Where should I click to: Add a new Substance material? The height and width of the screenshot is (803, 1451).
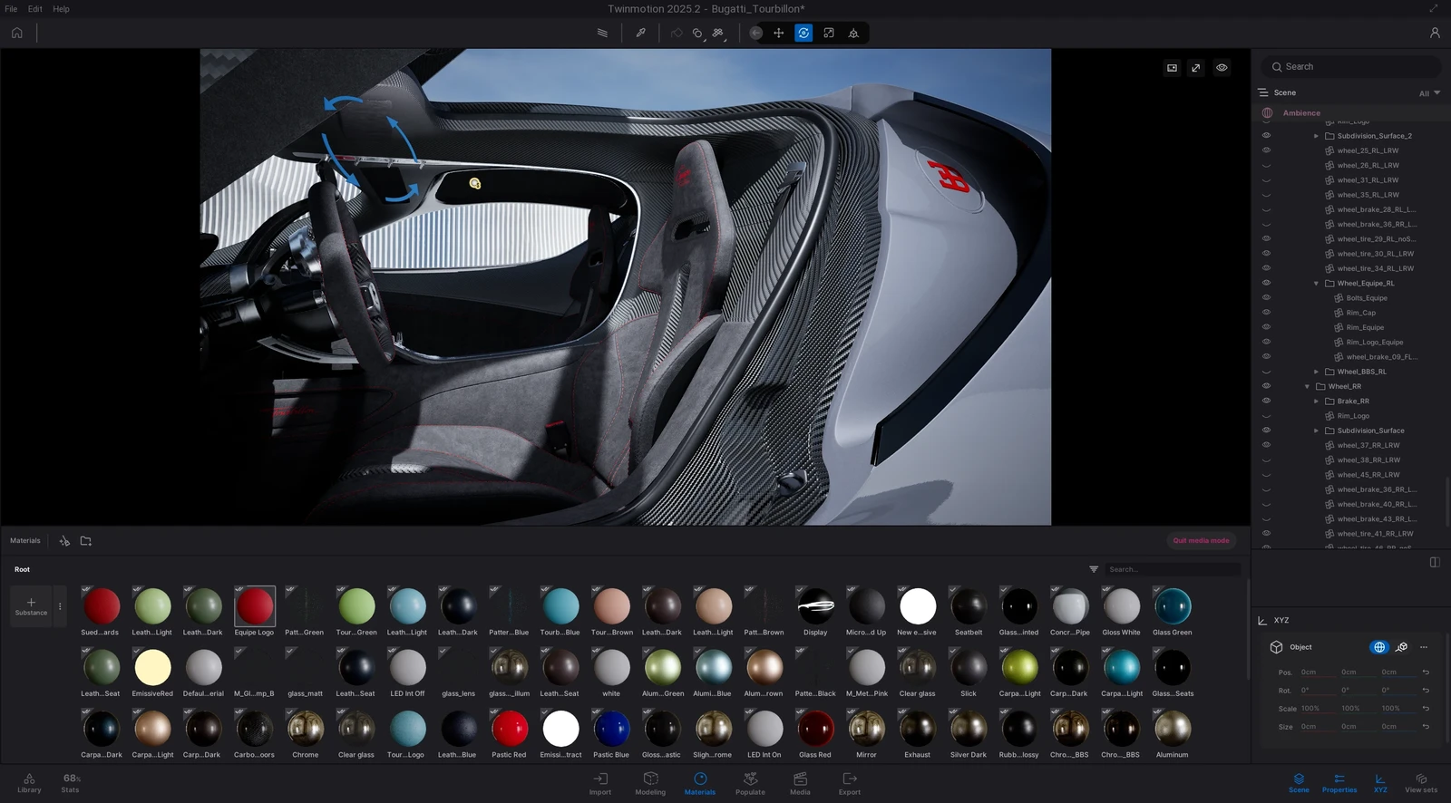pyautogui.click(x=31, y=606)
